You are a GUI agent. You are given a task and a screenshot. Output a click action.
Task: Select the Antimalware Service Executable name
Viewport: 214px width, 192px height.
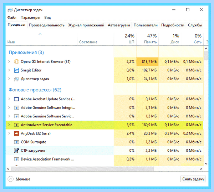(46, 125)
